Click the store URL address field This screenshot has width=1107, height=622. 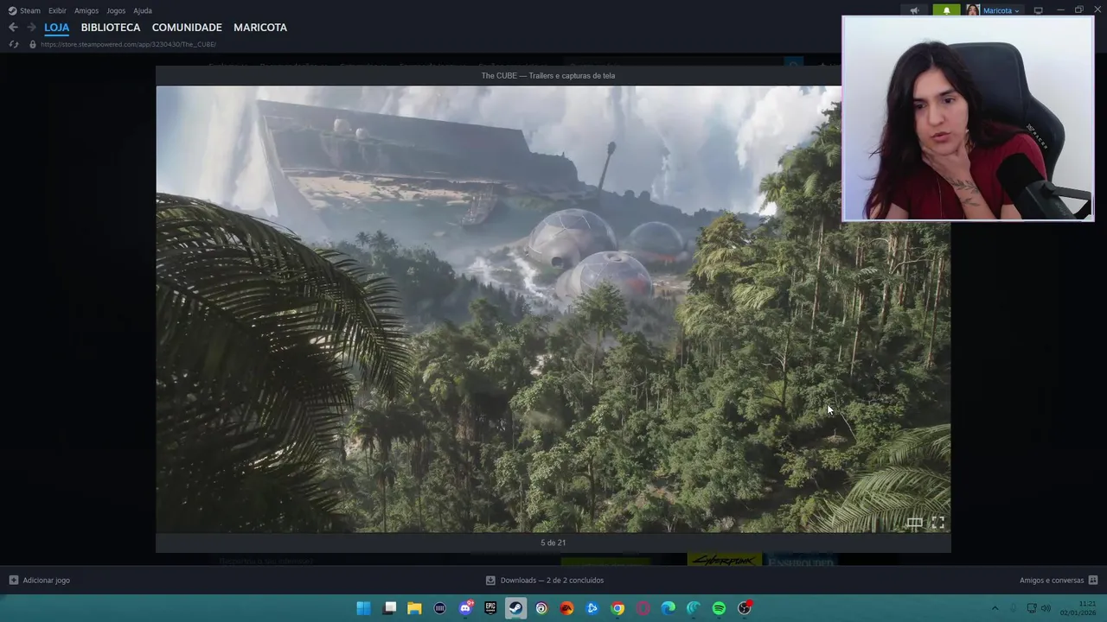click(x=128, y=44)
